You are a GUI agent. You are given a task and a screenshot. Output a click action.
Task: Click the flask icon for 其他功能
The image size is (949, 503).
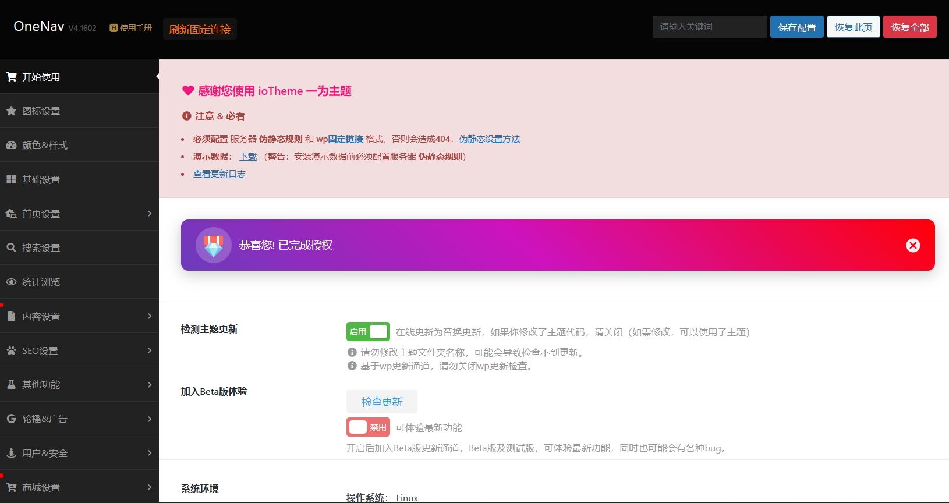point(11,384)
